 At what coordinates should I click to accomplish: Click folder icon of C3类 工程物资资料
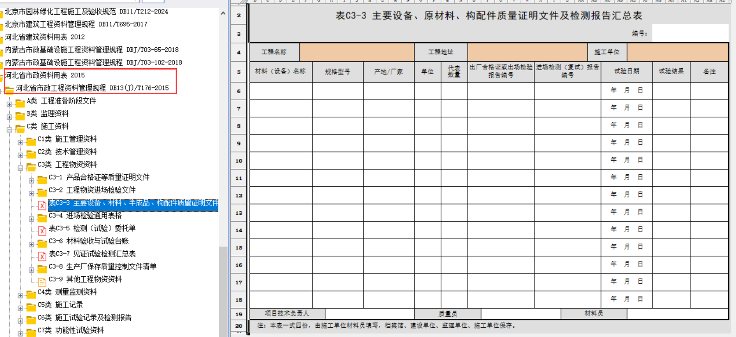point(31,166)
